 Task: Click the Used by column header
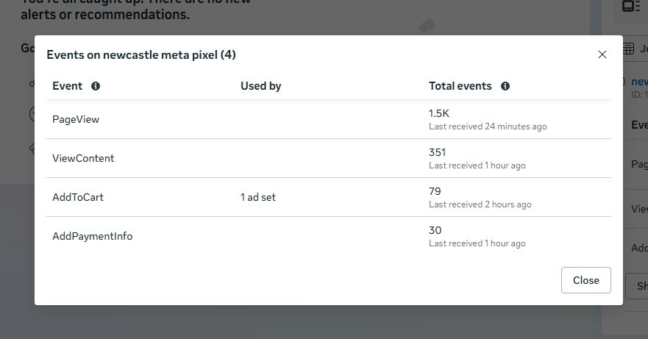(261, 86)
